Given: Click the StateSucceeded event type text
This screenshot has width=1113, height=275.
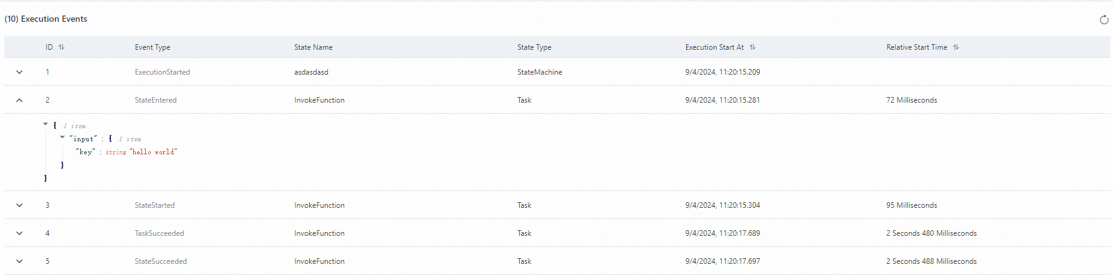Looking at the screenshot, I should pos(161,261).
